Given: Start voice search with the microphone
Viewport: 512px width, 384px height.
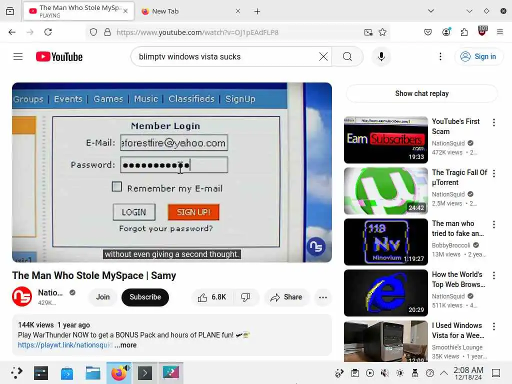Looking at the screenshot, I should click(381, 56).
